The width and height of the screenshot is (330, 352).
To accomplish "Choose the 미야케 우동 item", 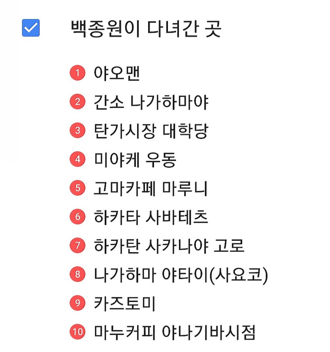I will tap(135, 160).
